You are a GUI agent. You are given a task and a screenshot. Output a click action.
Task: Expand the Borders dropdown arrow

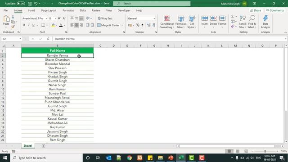47,25
